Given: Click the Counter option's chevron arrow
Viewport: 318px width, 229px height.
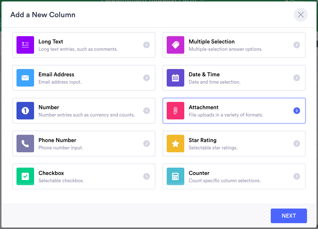Looking at the screenshot, I should click(297, 176).
